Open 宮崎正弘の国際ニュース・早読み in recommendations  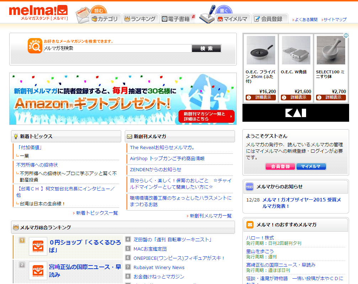click(280, 265)
